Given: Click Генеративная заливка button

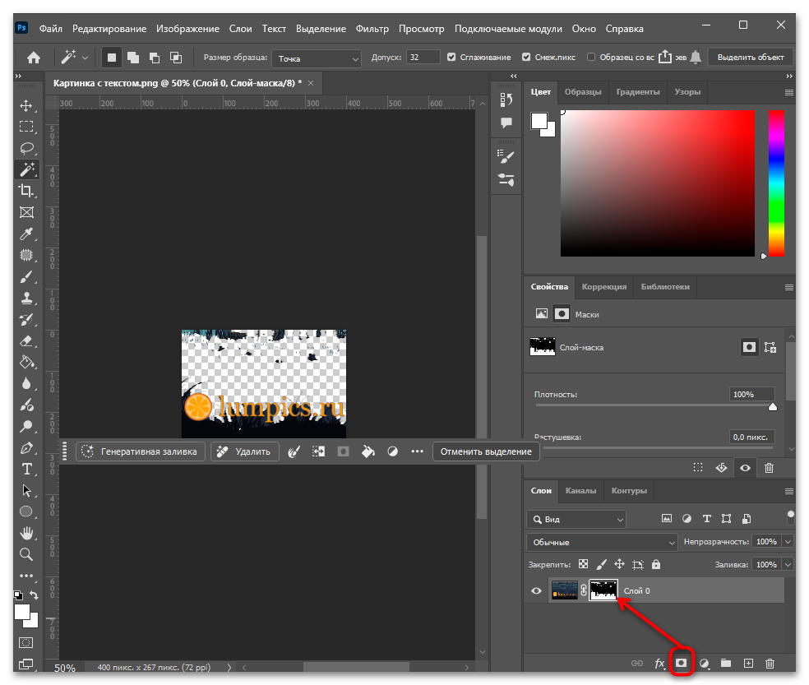Looking at the screenshot, I should click(141, 451).
